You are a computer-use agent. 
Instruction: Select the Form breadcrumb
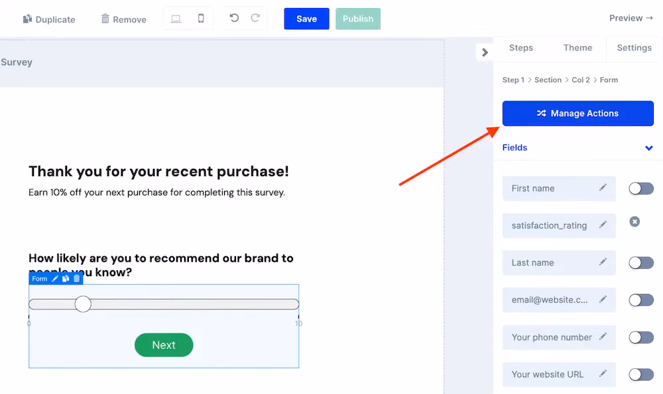pyautogui.click(x=609, y=80)
